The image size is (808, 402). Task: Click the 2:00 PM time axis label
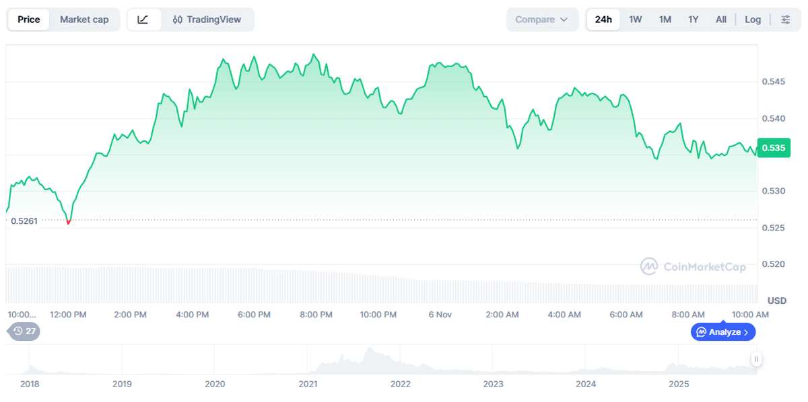(131, 315)
